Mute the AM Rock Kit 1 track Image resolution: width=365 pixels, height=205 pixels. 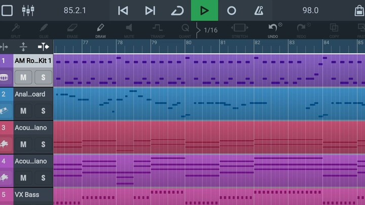[x=23, y=77]
